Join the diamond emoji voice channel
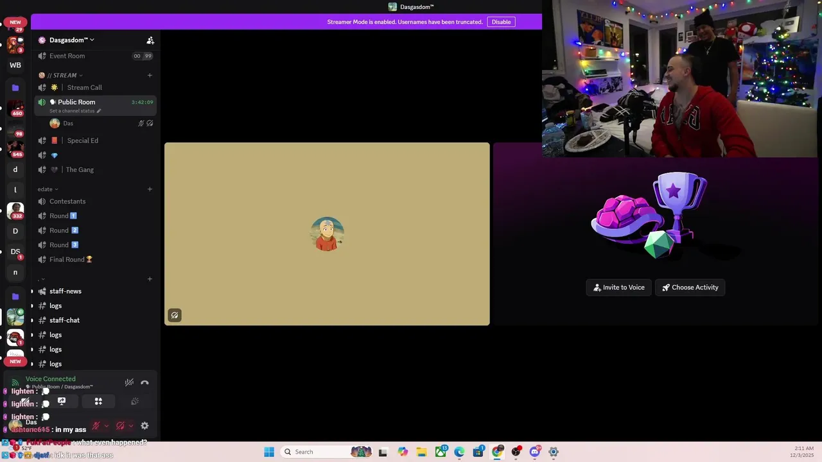822x462 pixels. point(96,155)
